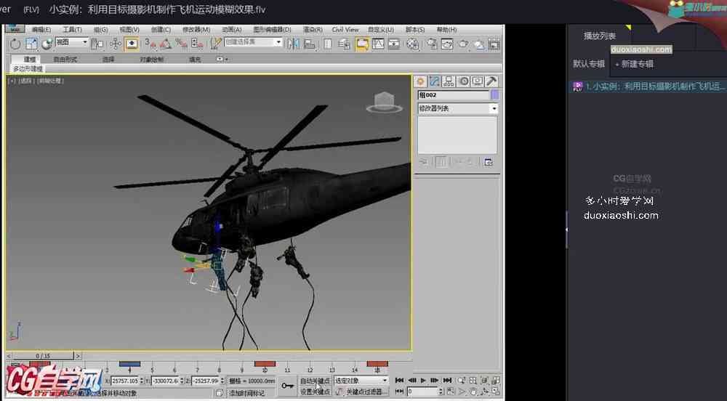Viewport: 727px width, 401px height.
Task: Open the 选定对象 key filter dropdown
Action: 361,381
